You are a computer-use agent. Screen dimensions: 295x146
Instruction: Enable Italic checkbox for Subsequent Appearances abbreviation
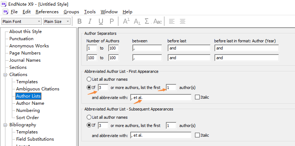click(198, 135)
